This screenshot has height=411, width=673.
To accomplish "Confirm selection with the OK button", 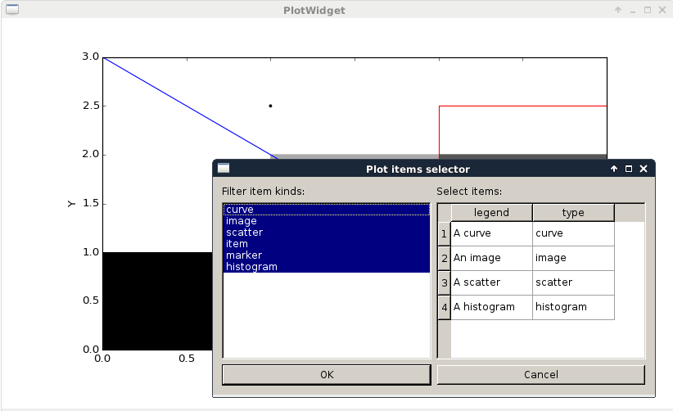I will tap(326, 375).
